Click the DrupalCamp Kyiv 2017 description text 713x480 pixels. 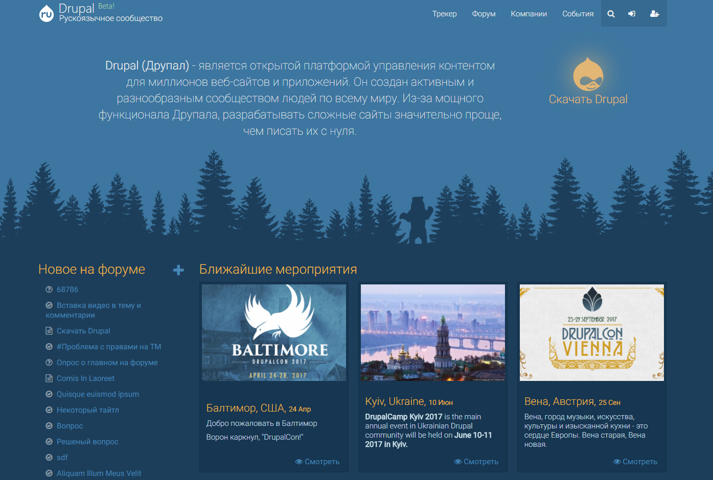pos(428,430)
